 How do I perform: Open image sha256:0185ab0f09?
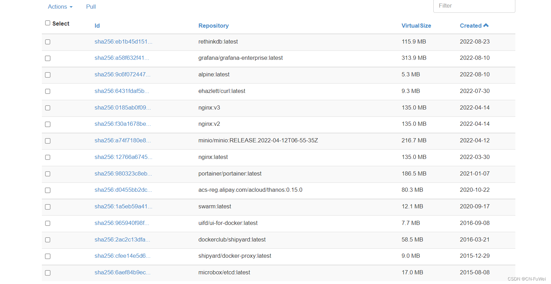(123, 107)
